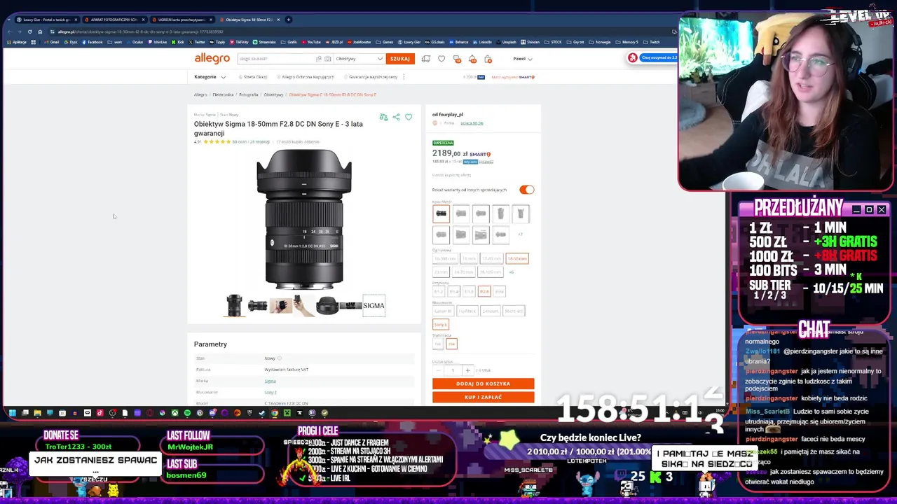Open the notifications bell icon in Allegro header
Screen dimensions: 897x504
coord(472,59)
